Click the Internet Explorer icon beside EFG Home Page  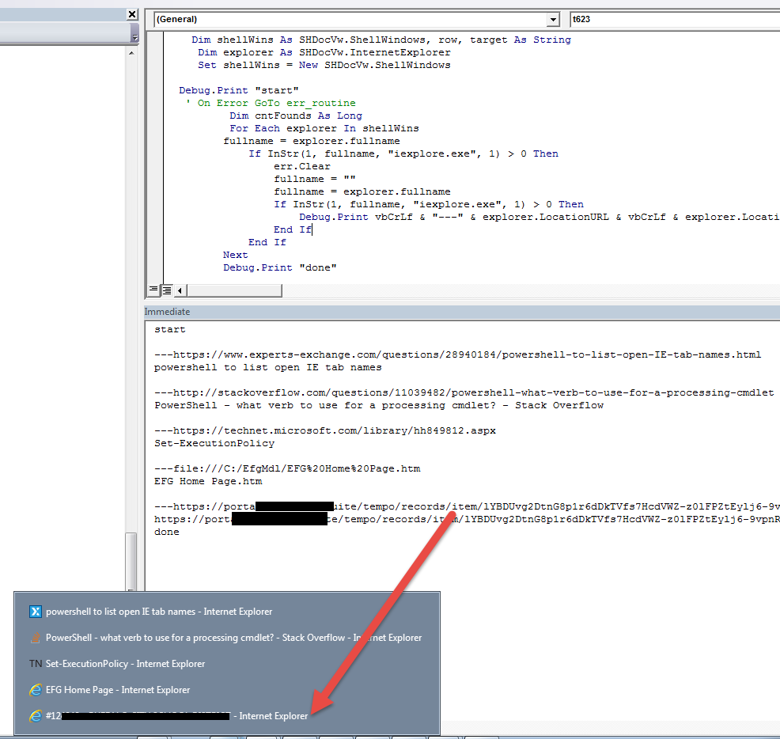pos(36,690)
